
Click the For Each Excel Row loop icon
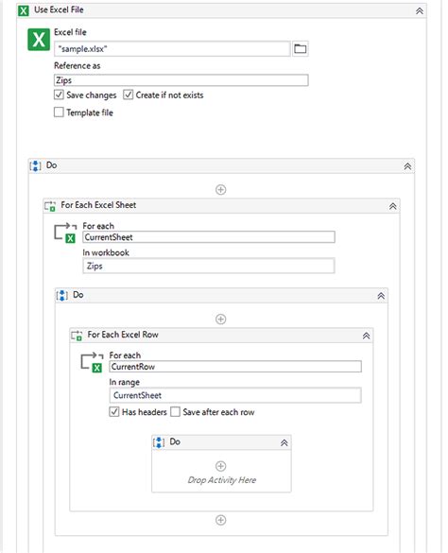point(92,363)
